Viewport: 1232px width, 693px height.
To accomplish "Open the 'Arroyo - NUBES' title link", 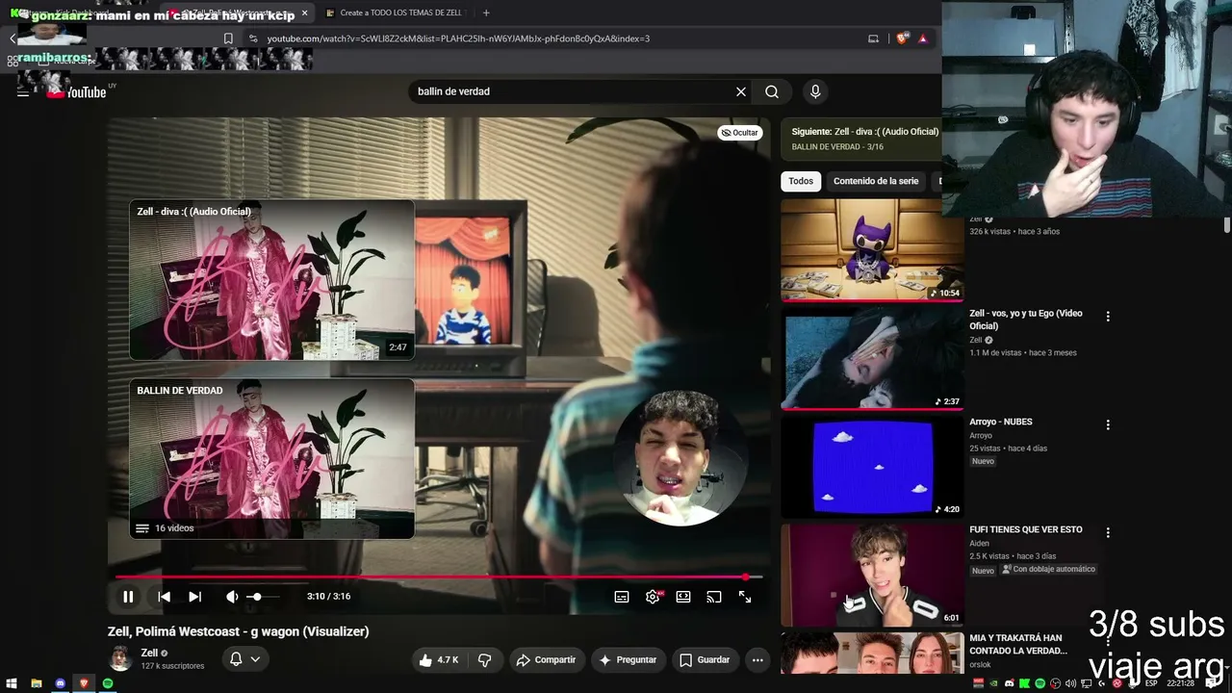I will 1001,422.
